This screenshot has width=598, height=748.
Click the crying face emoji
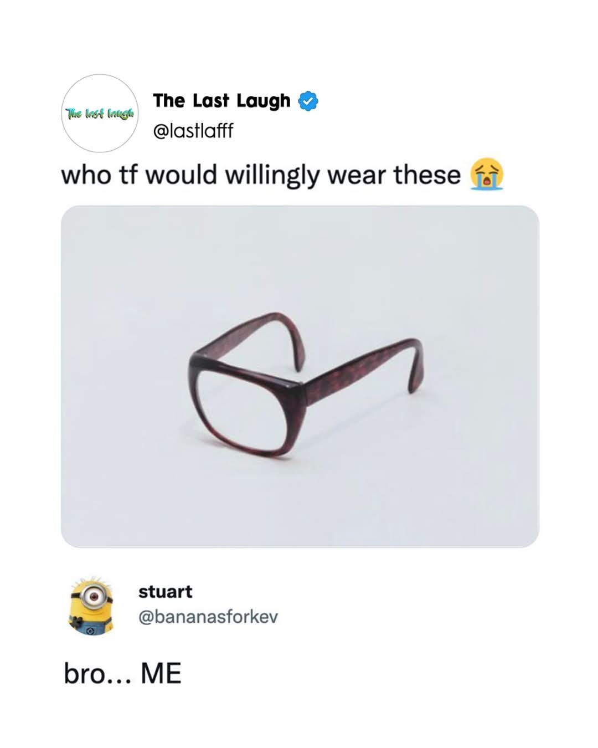click(x=487, y=175)
